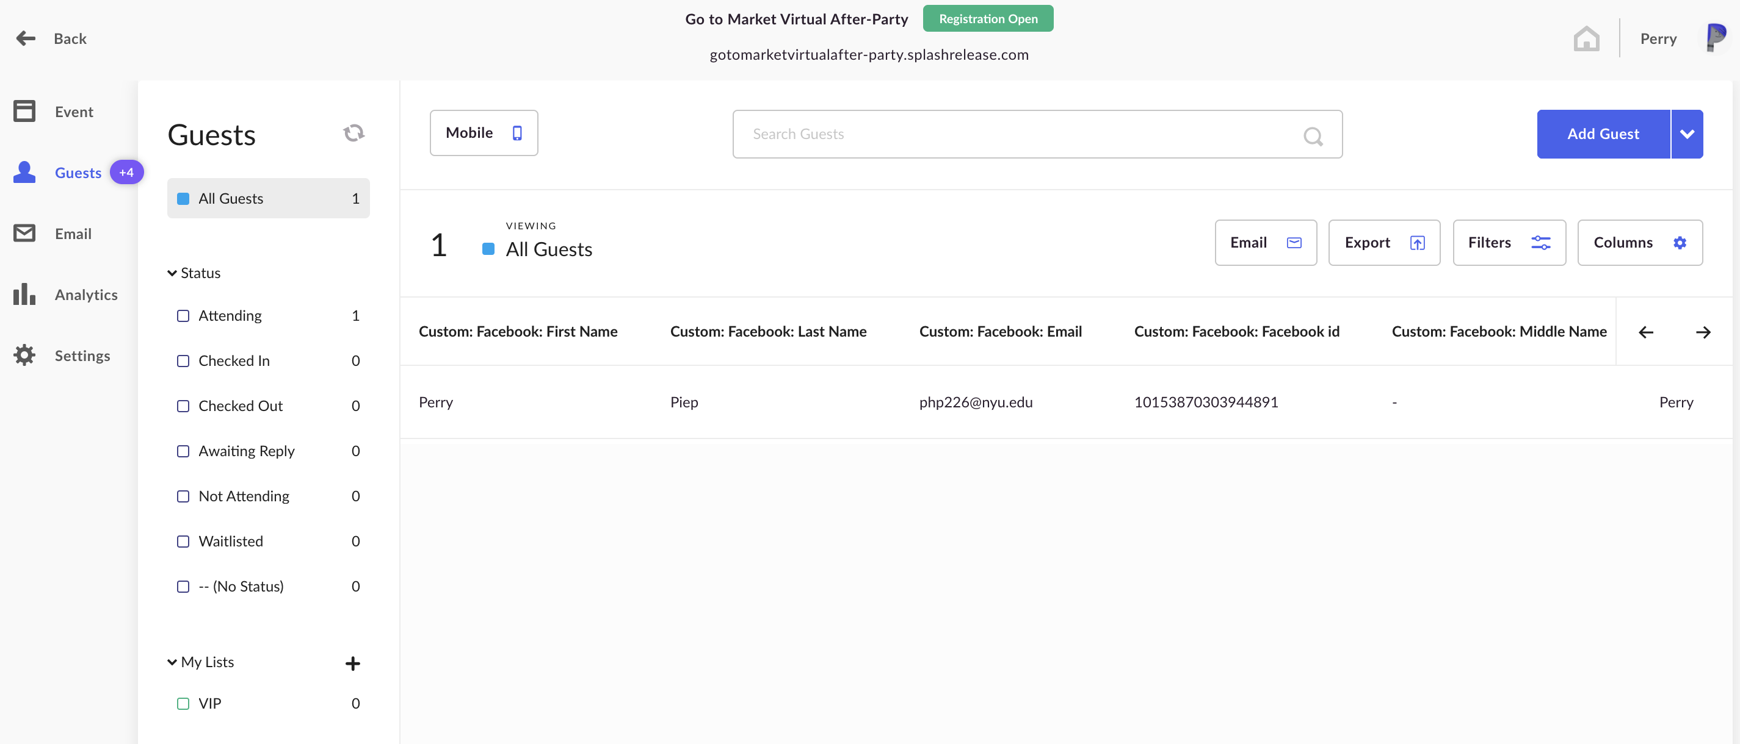Refresh the guest list with sync icon

click(x=353, y=134)
